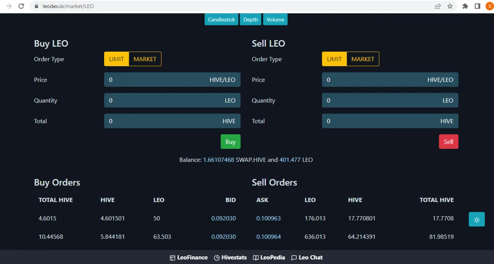Click the 1.66107468 SWAP.HIVE balance
The height and width of the screenshot is (264, 494).
(218, 160)
